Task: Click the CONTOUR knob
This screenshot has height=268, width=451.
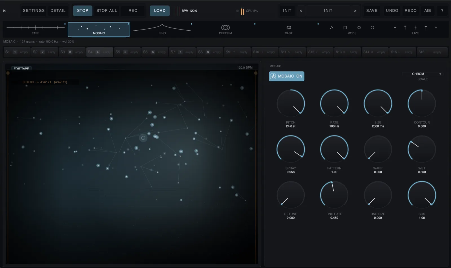Action: click(422, 103)
